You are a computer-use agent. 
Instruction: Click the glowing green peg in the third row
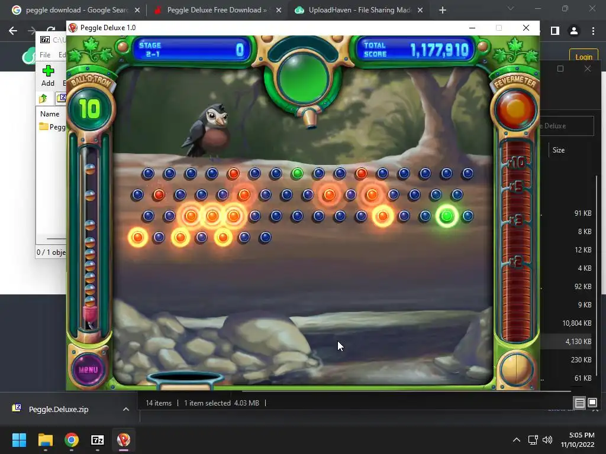pos(447,216)
